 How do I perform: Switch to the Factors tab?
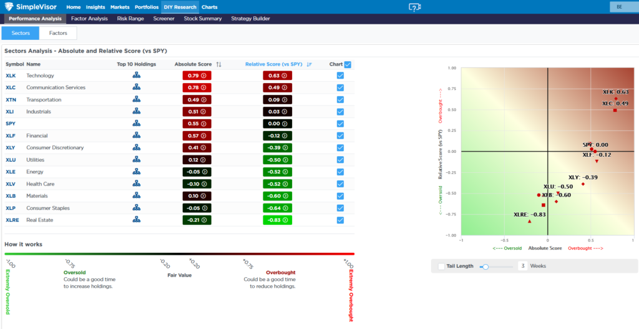point(58,33)
